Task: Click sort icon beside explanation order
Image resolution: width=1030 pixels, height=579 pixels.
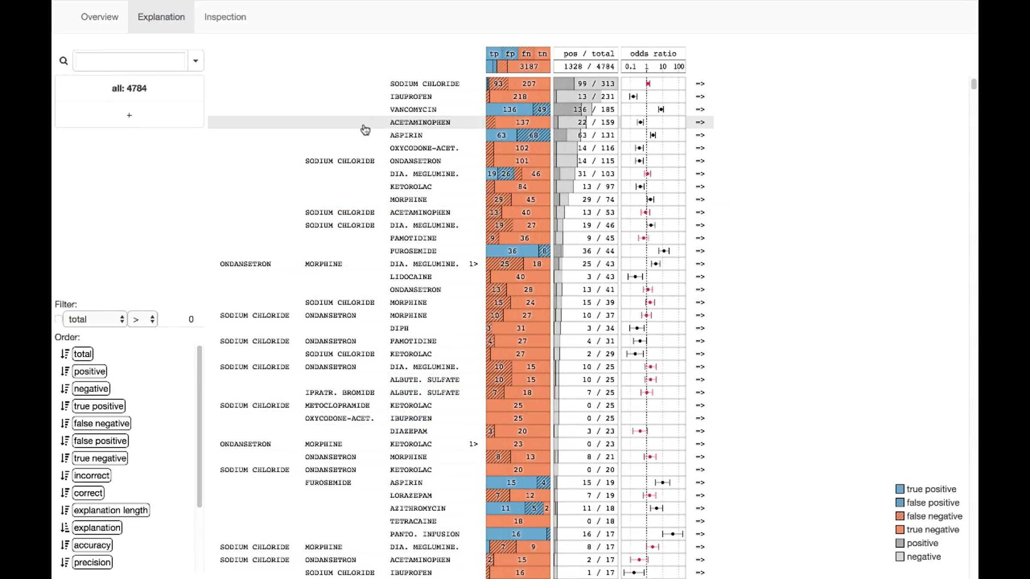Action: 65,528
